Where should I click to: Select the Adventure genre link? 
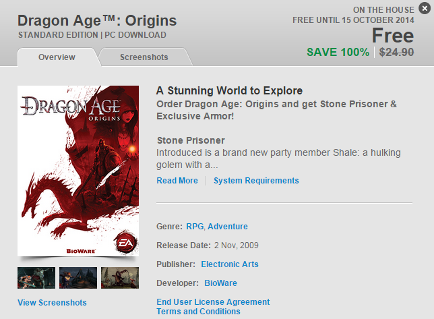tap(227, 227)
